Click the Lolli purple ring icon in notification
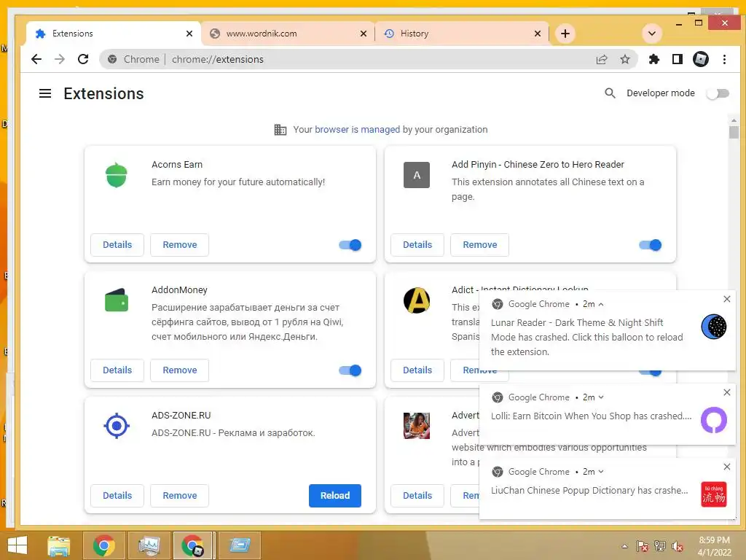This screenshot has width=746, height=560. 714,419
